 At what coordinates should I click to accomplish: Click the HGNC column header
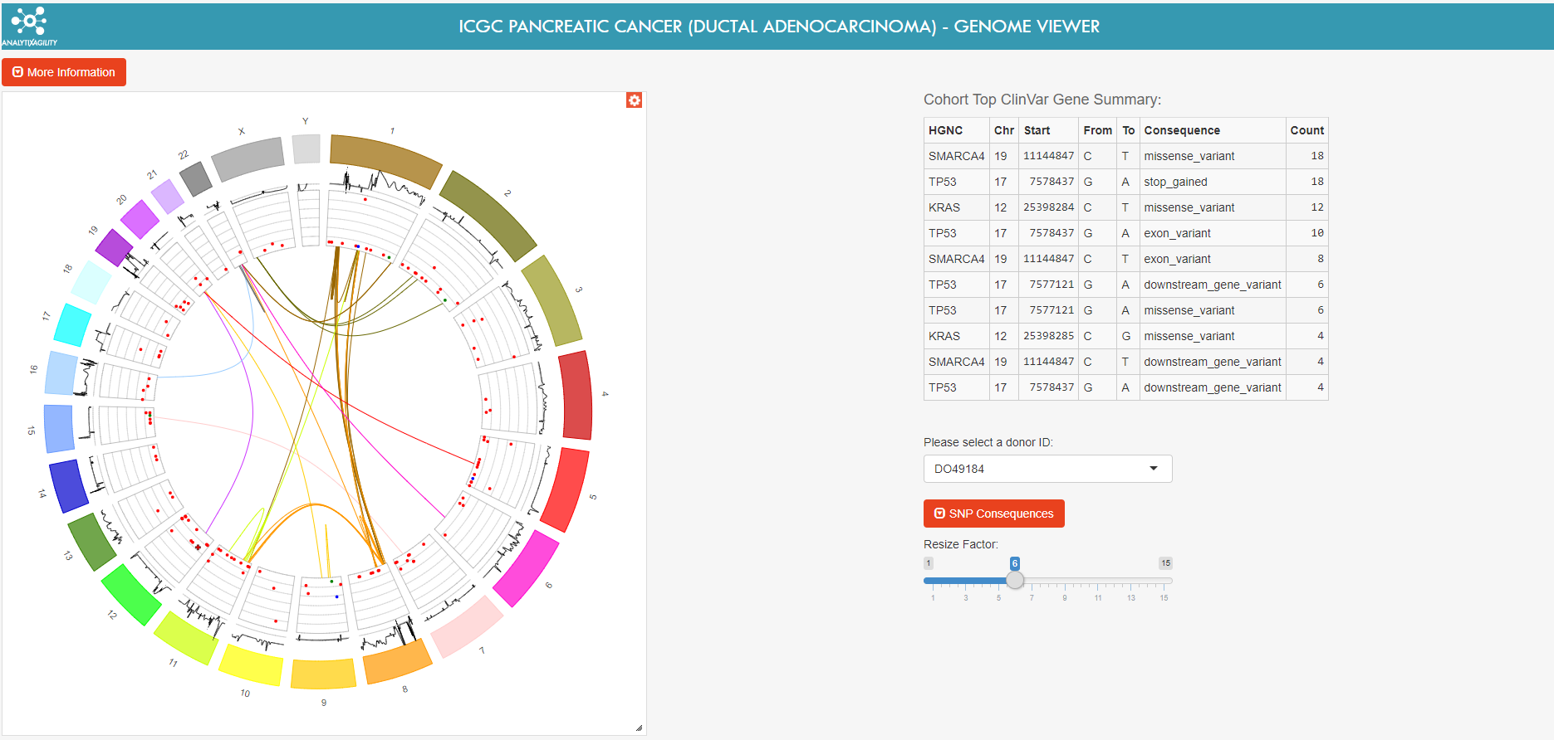click(x=945, y=130)
